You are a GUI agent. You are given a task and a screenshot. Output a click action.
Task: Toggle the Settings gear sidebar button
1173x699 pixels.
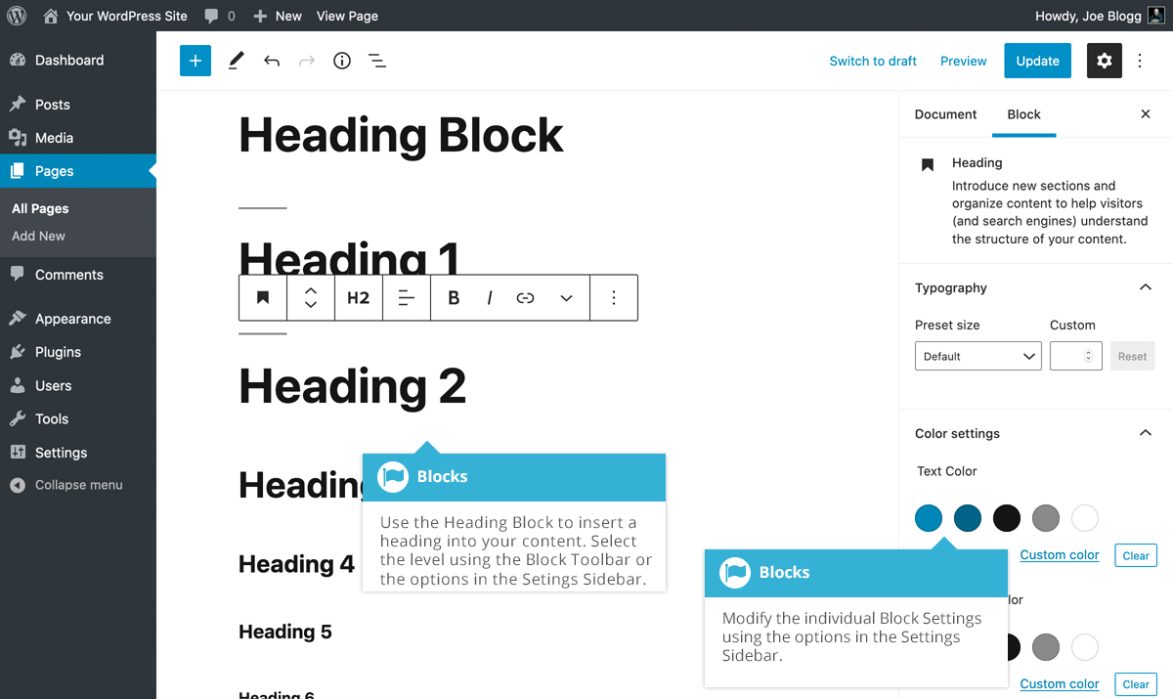tap(1105, 61)
